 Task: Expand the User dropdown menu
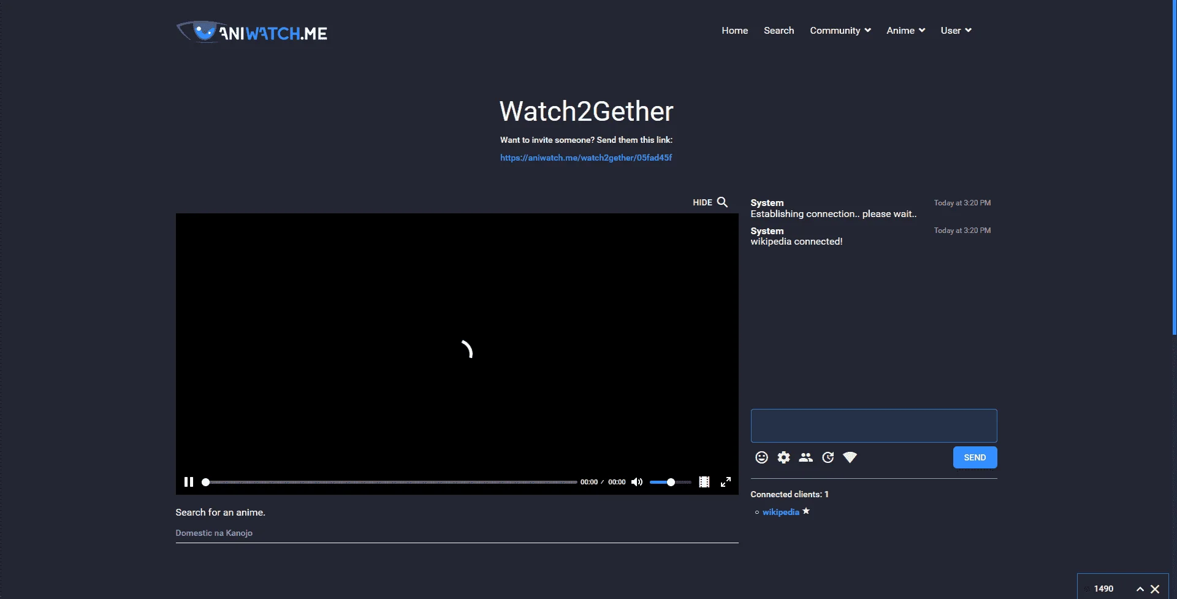pos(956,31)
